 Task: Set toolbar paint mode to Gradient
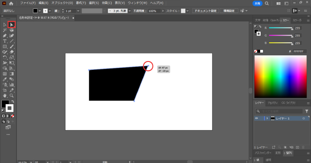click(x=8, y=116)
